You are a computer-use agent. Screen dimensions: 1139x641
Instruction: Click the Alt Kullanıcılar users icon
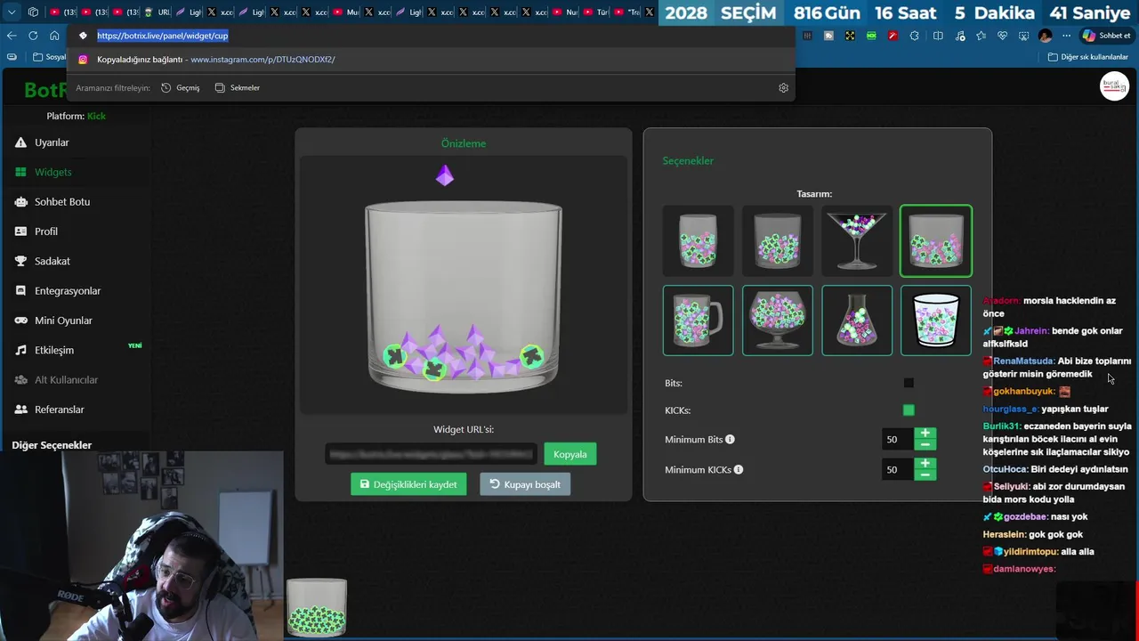coord(20,379)
